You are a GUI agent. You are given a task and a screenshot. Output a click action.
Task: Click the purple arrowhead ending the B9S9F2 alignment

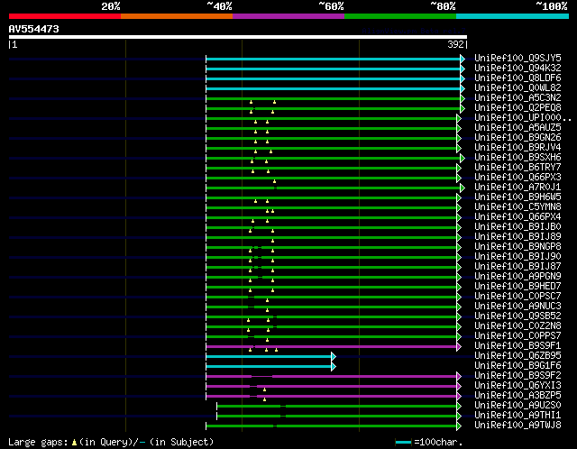click(459, 377)
